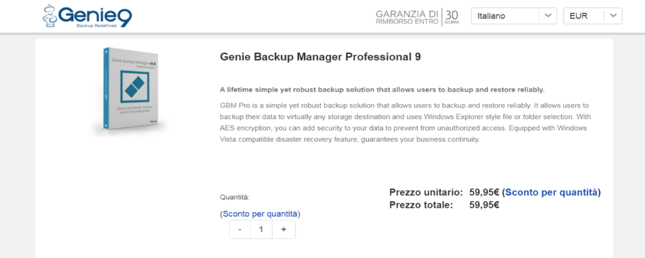This screenshot has width=645, height=258.
Task: Click the Genie Backup Manager box image
Action: click(x=131, y=89)
